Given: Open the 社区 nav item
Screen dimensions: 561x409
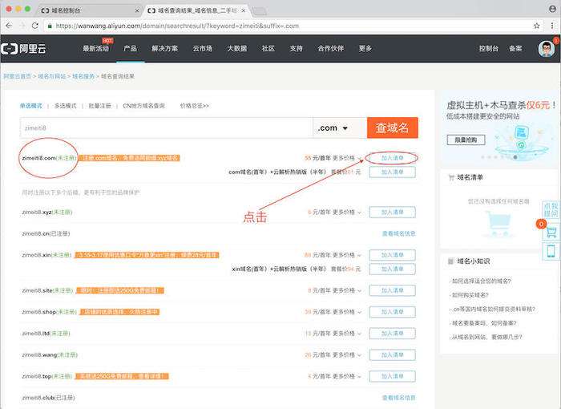Looking at the screenshot, I should pyautogui.click(x=268, y=48).
